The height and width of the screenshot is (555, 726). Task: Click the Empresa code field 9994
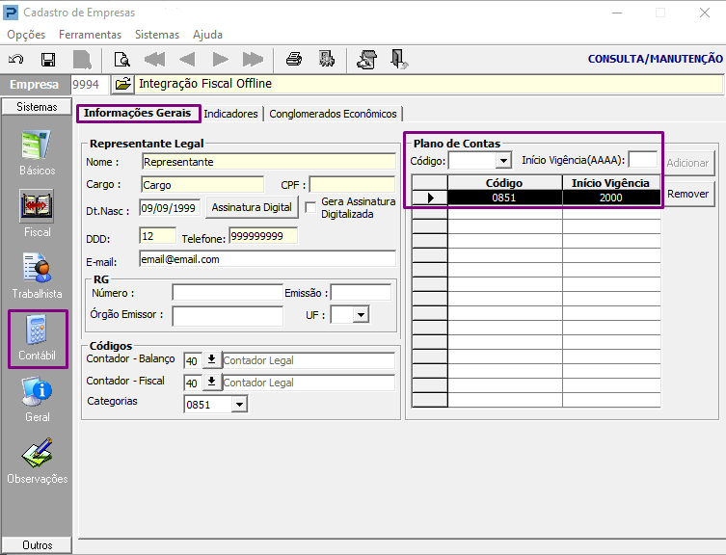click(x=90, y=84)
